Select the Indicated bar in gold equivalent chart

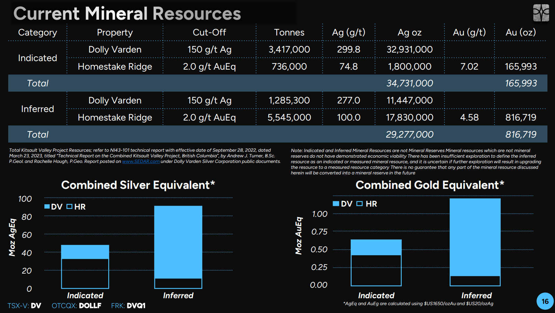click(x=376, y=263)
